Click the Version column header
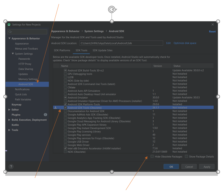222x191 pixels. (x=162, y=66)
